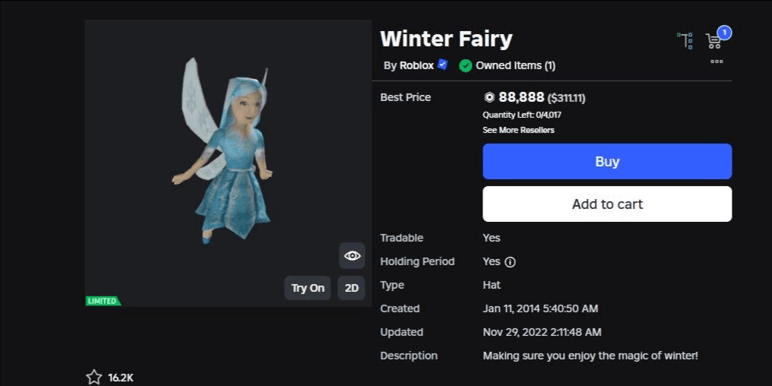Screen dimensions: 772x386
Task: Click the Holding Period info icon
Action: [x=510, y=262]
